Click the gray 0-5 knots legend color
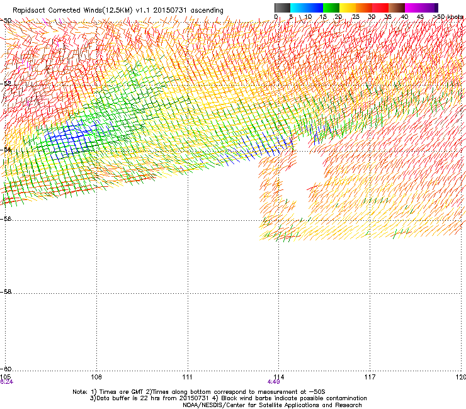 click(x=283, y=8)
